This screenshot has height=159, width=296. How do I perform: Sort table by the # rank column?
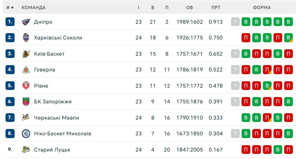click(x=10, y=7)
